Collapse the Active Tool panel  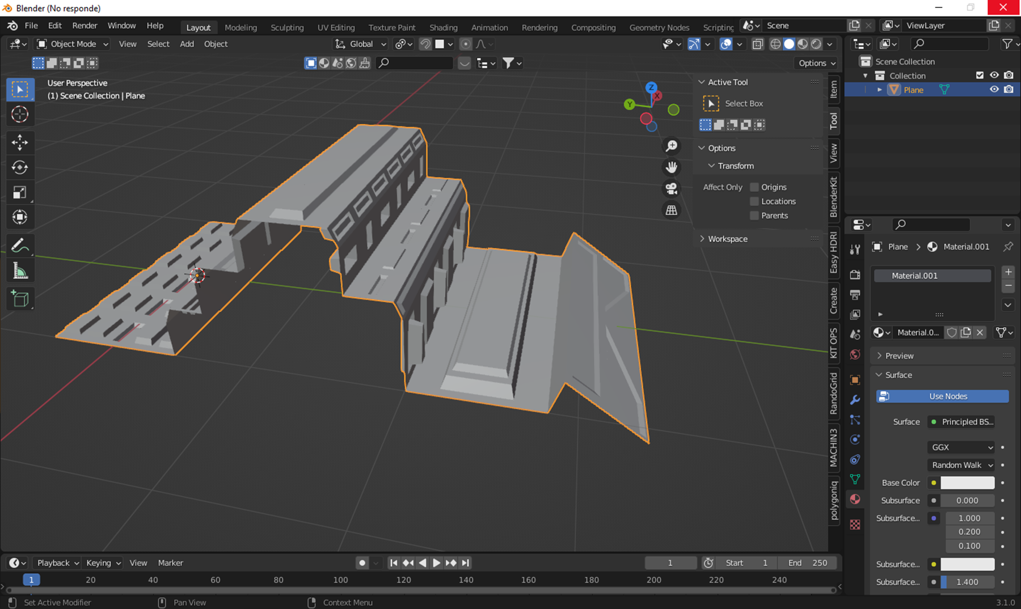pyautogui.click(x=727, y=82)
